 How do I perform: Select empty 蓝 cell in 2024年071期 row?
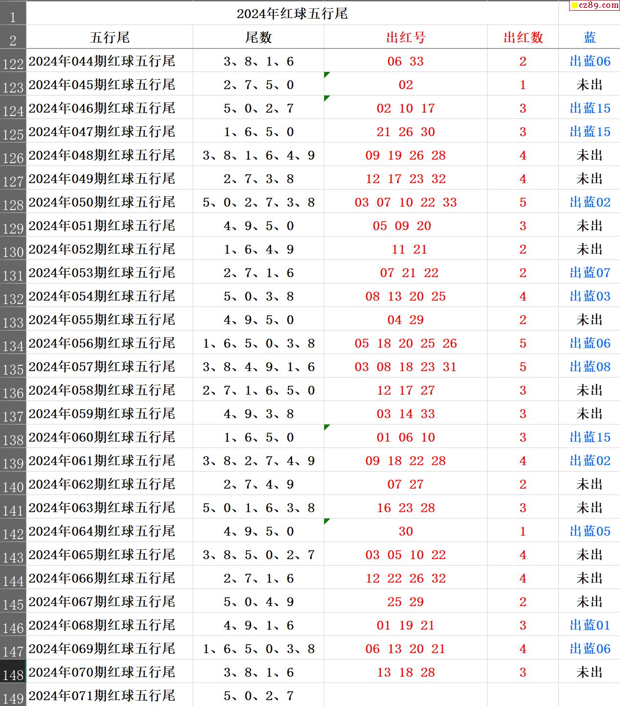pyautogui.click(x=589, y=695)
